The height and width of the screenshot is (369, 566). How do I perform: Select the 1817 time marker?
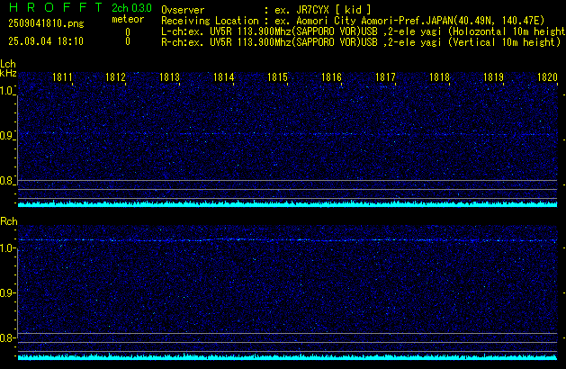(385, 77)
